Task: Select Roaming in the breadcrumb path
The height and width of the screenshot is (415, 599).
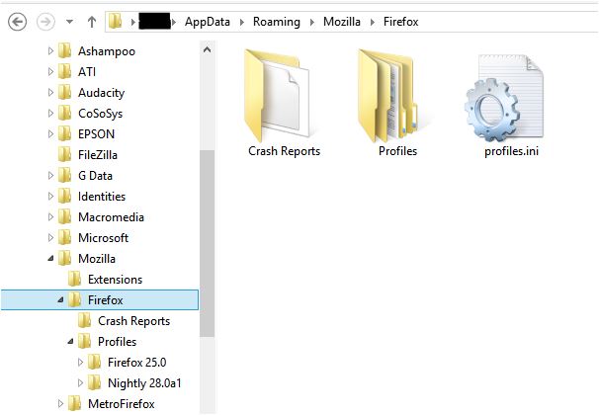Action: coord(277,22)
